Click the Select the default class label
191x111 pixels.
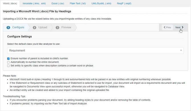[34, 44]
